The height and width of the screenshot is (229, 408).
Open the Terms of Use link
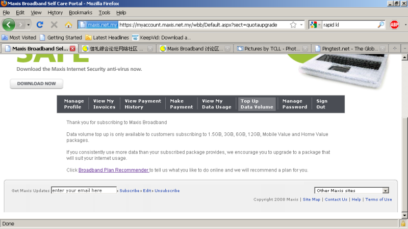(x=378, y=199)
